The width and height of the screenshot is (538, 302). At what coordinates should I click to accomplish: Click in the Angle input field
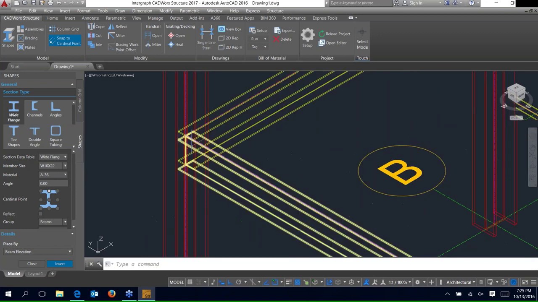click(x=53, y=183)
